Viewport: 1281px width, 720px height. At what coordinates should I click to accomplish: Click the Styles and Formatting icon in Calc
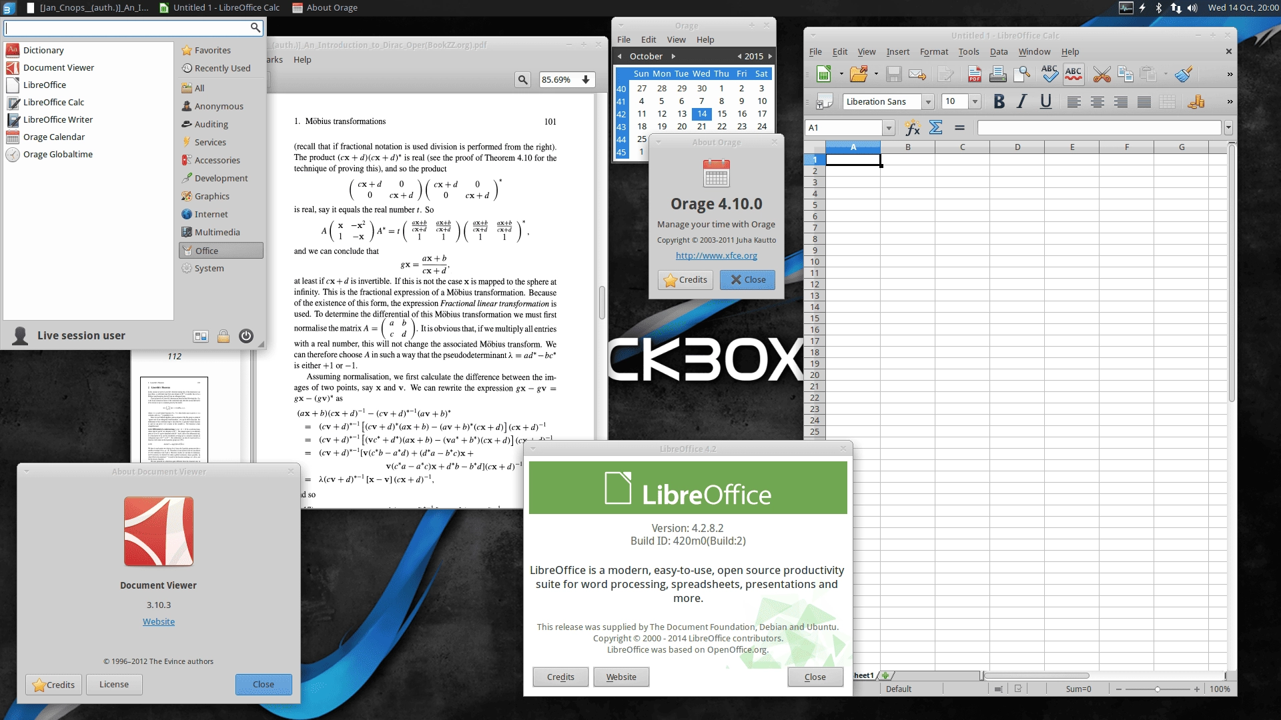(x=825, y=102)
